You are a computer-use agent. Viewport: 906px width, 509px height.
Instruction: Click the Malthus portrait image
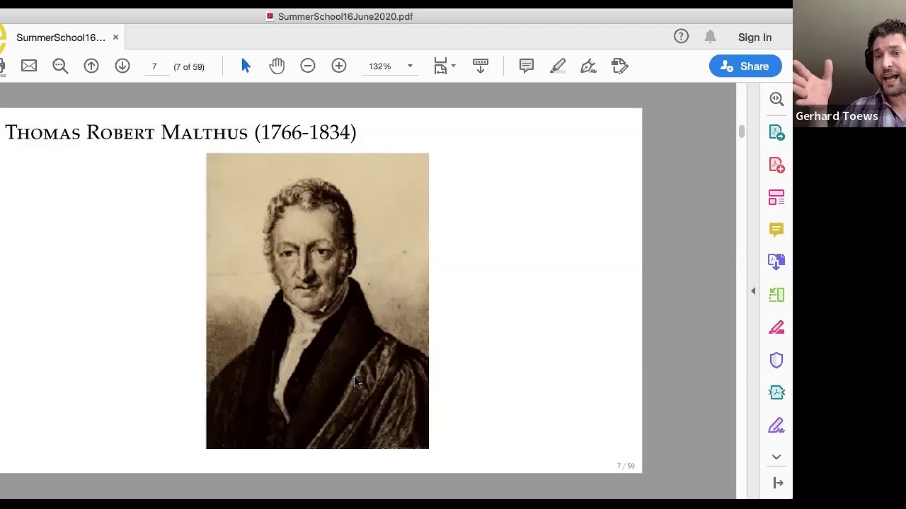pos(317,300)
